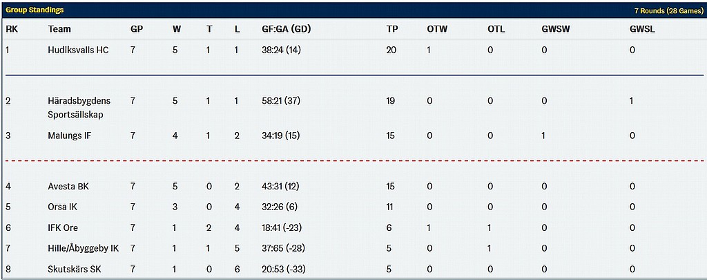Select the GP column header
The height and width of the screenshot is (280, 707).
click(137, 29)
